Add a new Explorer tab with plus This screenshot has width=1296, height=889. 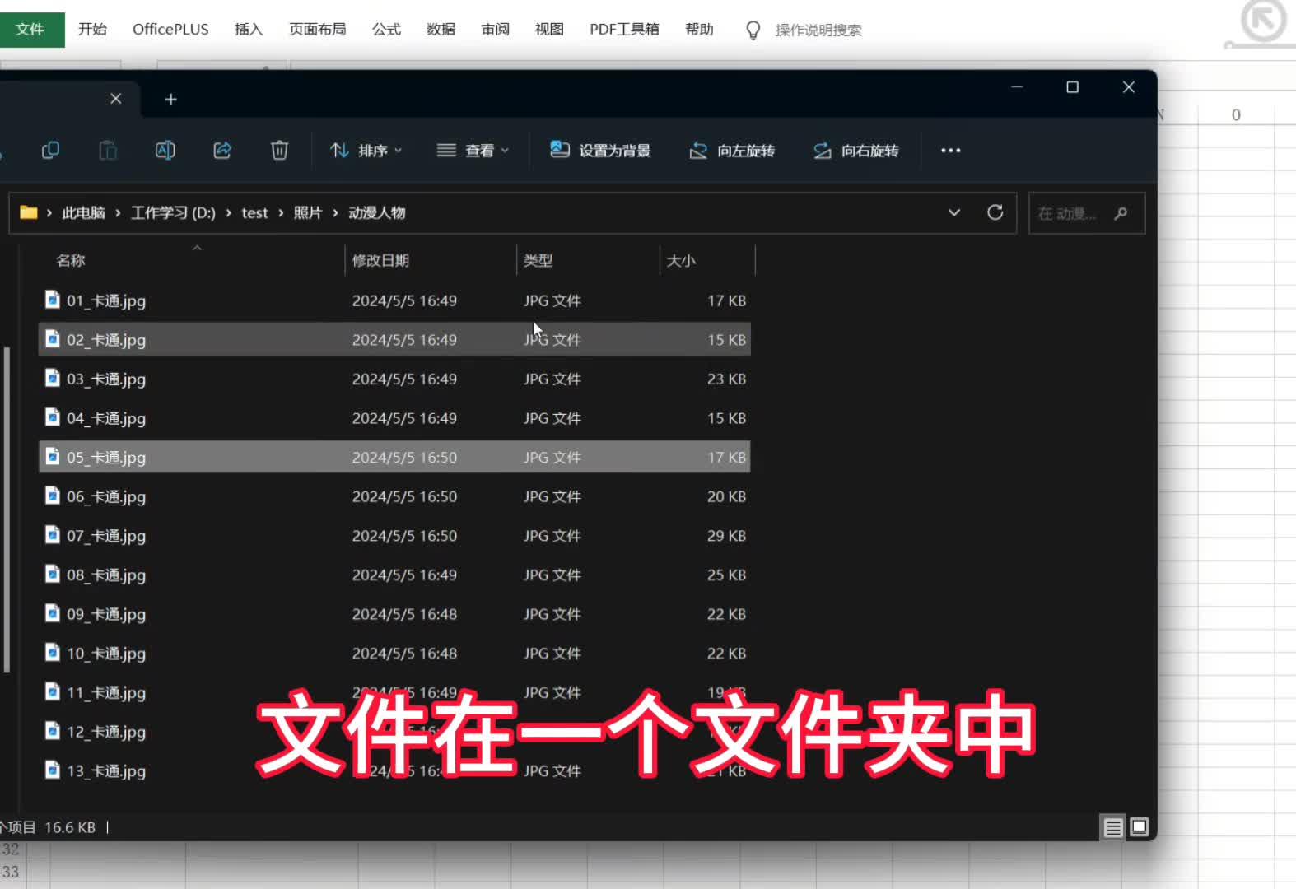(x=170, y=100)
